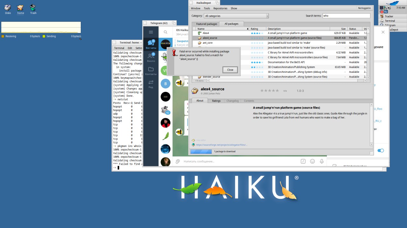Open the Disks desktop icon
Viewport: 407px width, 228px height.
(x=8, y=9)
